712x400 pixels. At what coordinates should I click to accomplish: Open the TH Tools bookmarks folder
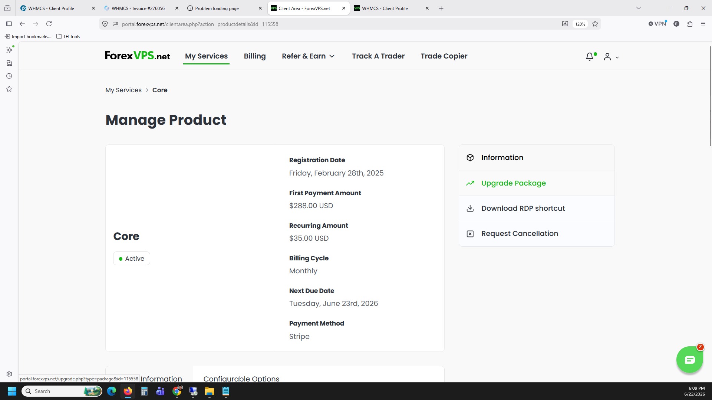point(68,36)
